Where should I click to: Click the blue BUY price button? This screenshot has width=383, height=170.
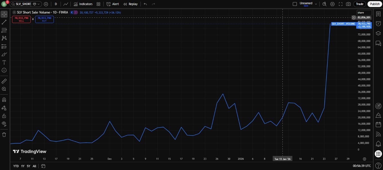pyautogui.click(x=44, y=19)
